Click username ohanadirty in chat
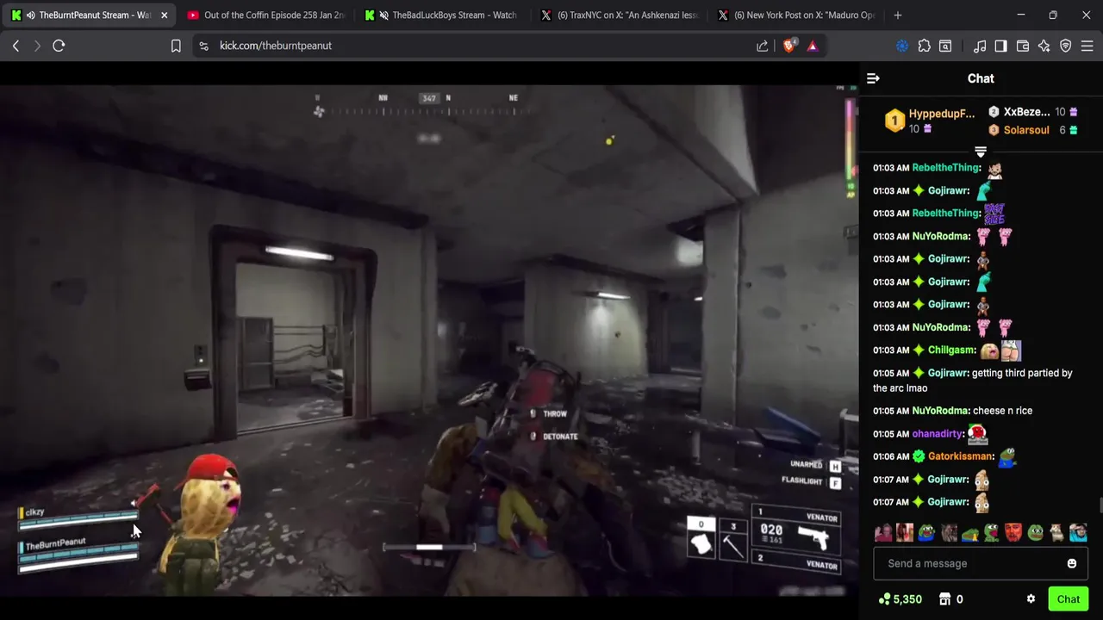 (938, 433)
